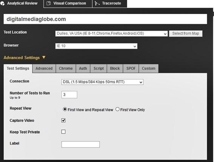Uncheck the Capture Video checkbox

coord(63,120)
